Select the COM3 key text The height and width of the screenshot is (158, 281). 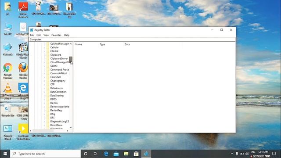click(x=54, y=66)
